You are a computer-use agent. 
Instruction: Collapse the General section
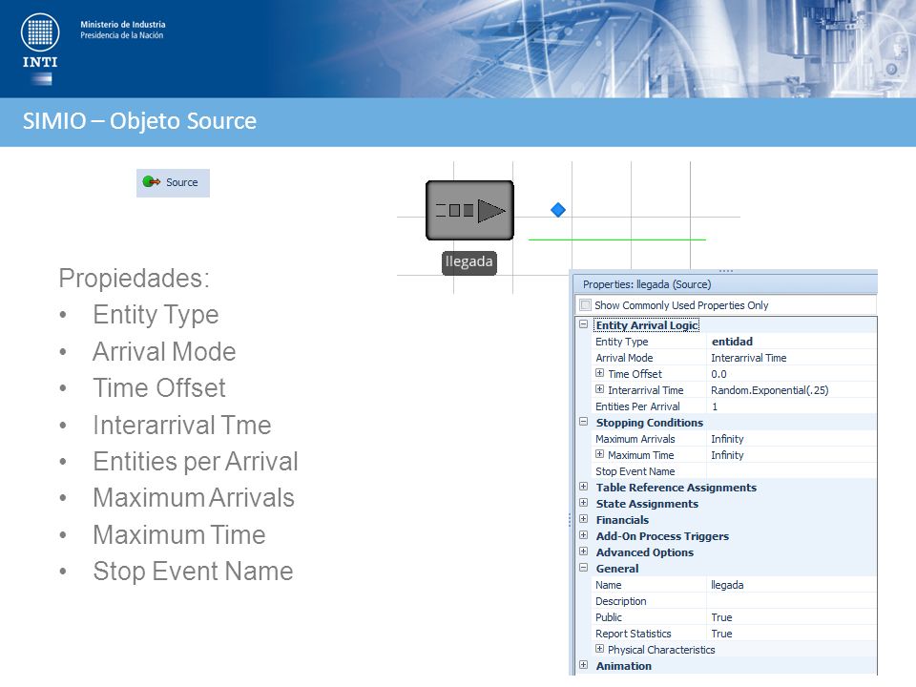click(x=583, y=567)
